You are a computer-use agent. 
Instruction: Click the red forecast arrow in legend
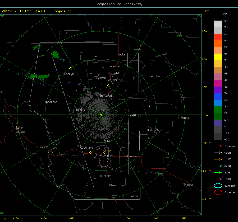(x=218, y=146)
